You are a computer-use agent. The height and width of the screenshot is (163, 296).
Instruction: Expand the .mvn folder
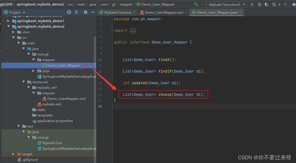click(x=13, y=32)
